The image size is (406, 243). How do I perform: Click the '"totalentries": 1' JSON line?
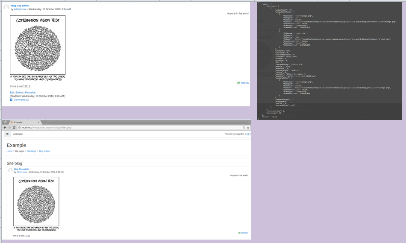(x=276, y=111)
